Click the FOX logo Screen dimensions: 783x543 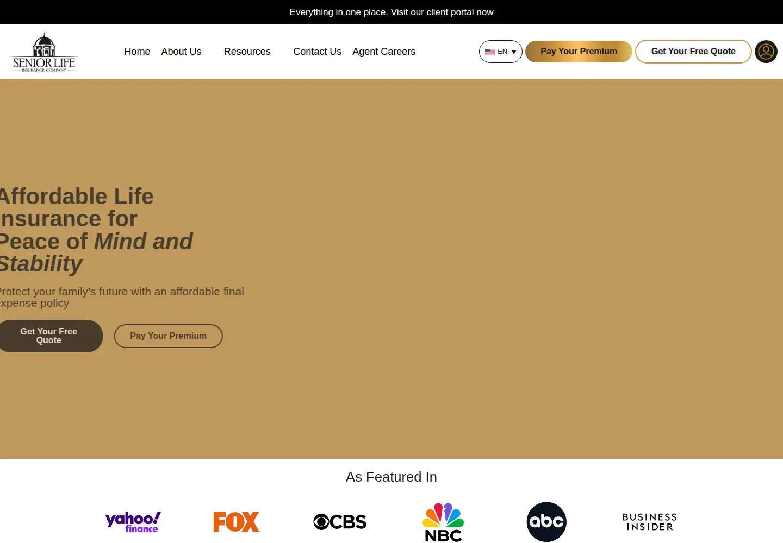[x=237, y=522]
